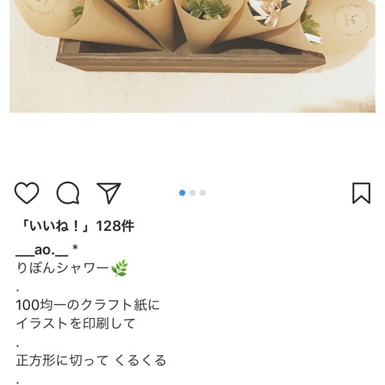View the 「いいね！」128件 likes list

coord(77,226)
